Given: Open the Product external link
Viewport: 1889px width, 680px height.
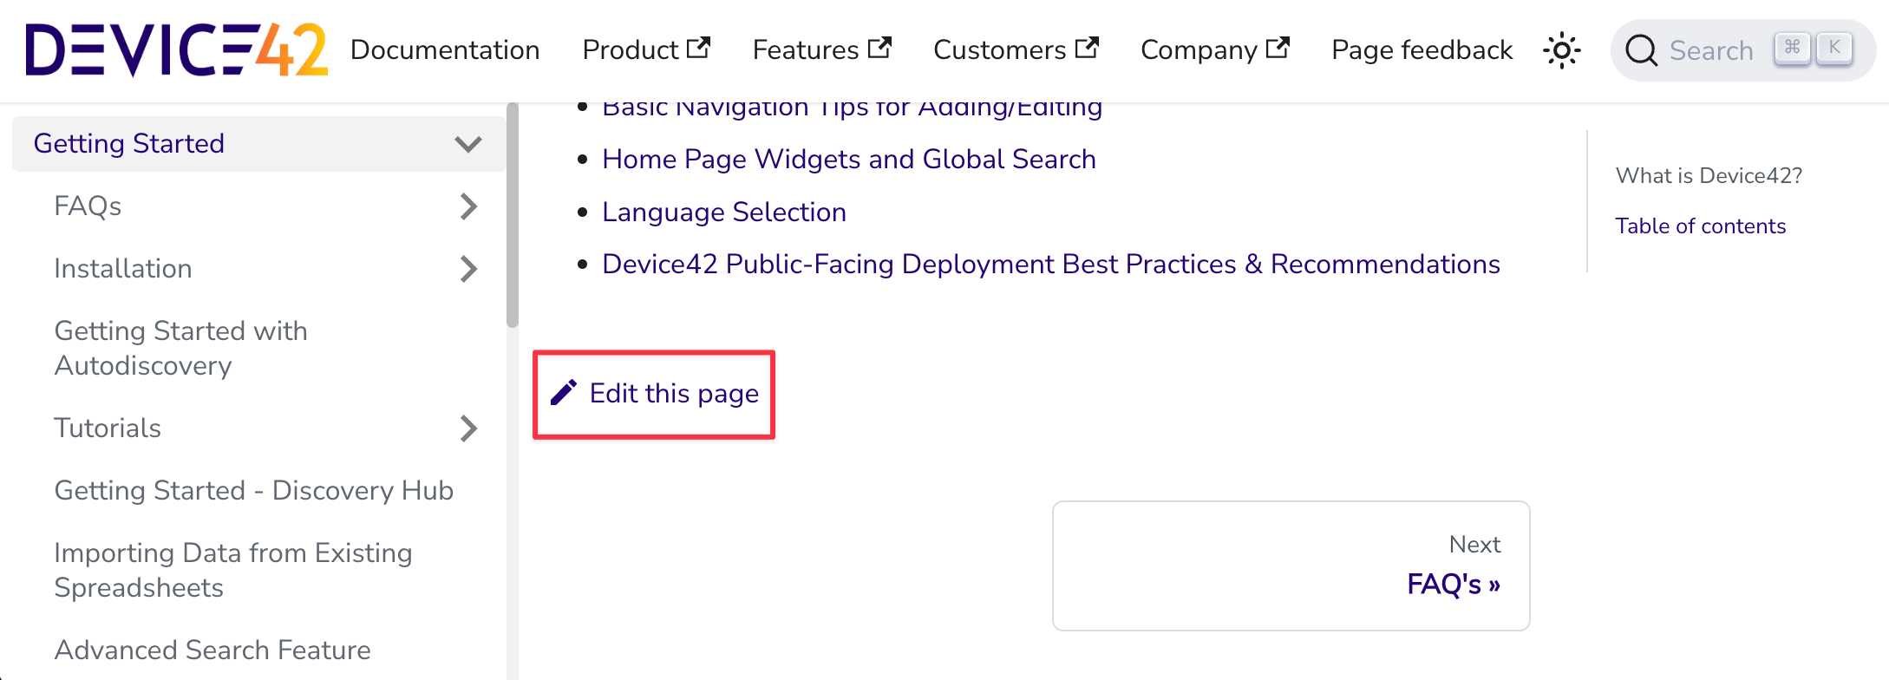Looking at the screenshot, I should tap(646, 50).
